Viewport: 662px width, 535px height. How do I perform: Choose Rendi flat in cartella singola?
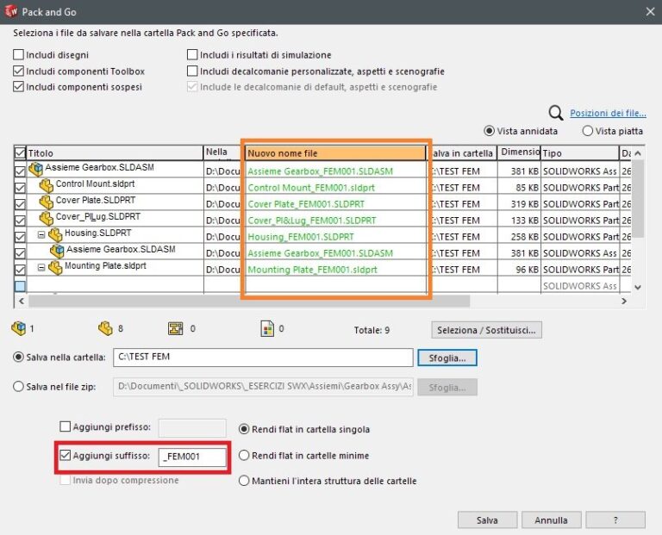click(244, 429)
